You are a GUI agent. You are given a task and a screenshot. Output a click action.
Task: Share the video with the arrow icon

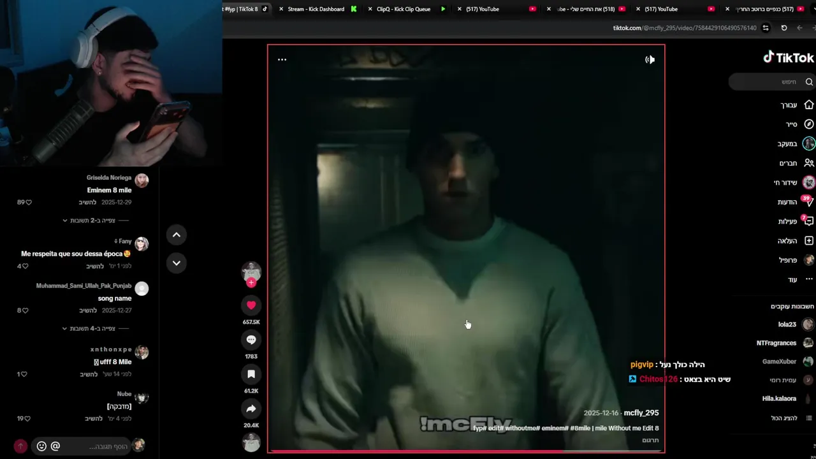(251, 409)
